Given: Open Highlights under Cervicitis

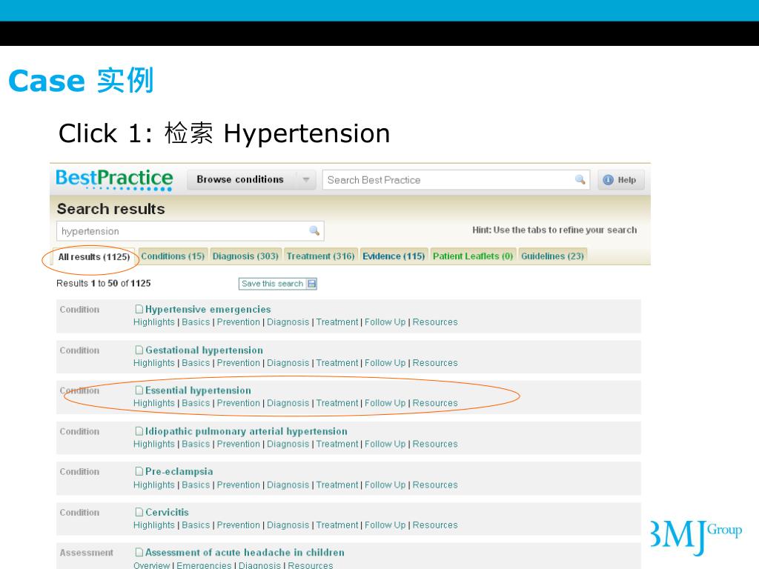Looking at the screenshot, I should pyautogui.click(x=154, y=525).
